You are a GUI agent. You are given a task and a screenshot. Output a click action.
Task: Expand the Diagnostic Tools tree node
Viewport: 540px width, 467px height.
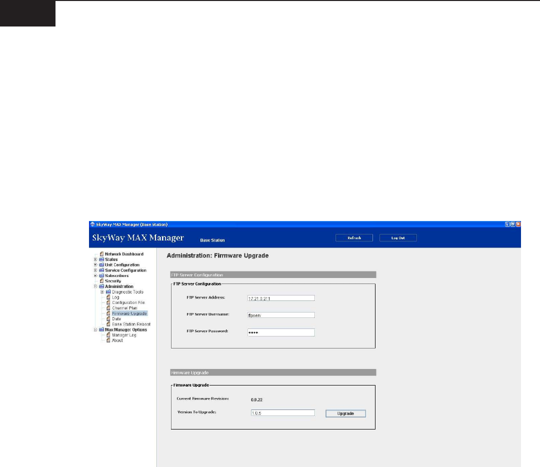point(102,291)
